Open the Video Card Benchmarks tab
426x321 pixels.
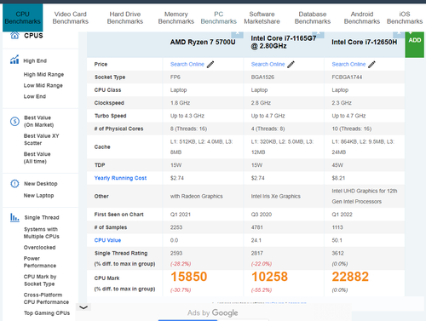point(71,18)
